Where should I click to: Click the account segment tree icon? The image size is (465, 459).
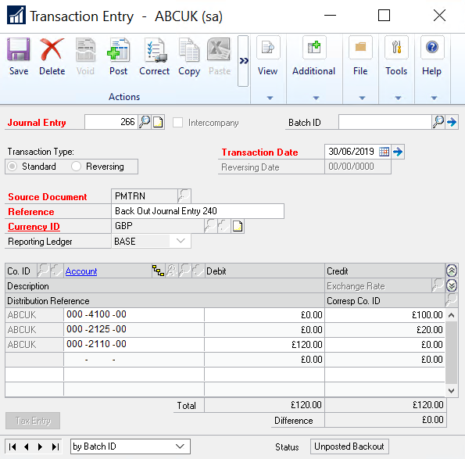[158, 271]
